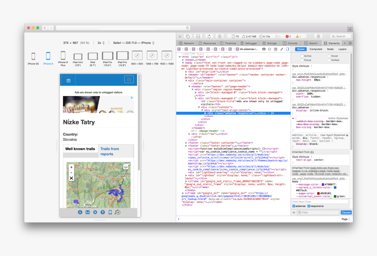The height and width of the screenshot is (256, 377).
Task: Toggle the Classes button
Action: pos(346,213)
